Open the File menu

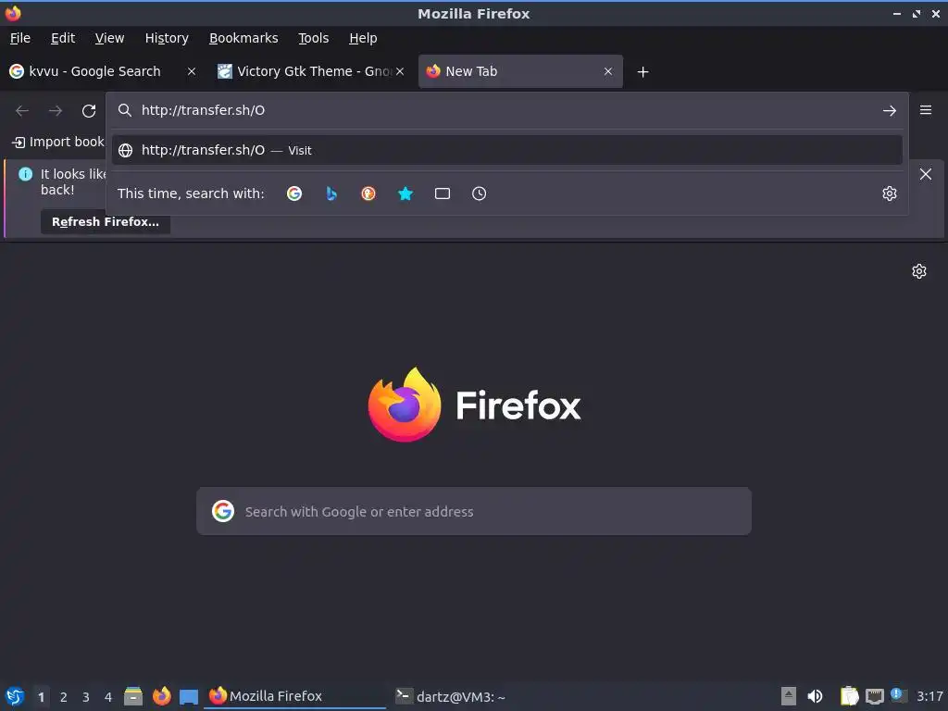pos(20,38)
